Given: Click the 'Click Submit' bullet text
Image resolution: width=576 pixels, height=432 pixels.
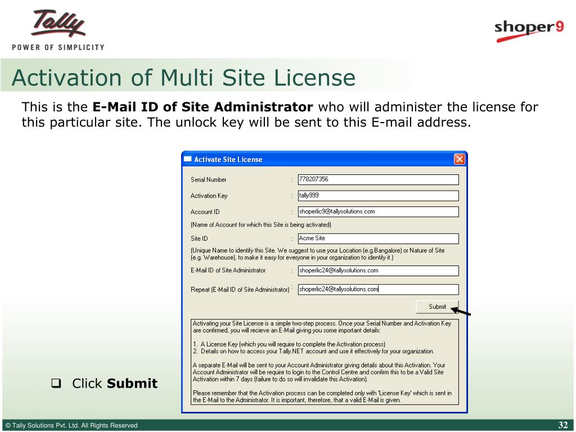Looking at the screenshot, I should [x=115, y=383].
